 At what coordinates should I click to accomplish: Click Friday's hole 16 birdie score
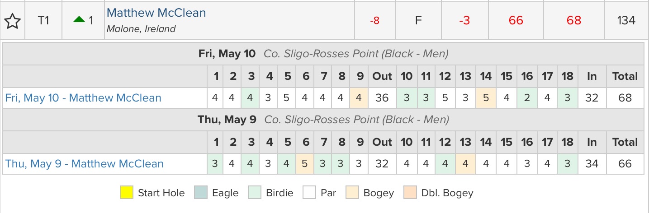click(x=526, y=98)
